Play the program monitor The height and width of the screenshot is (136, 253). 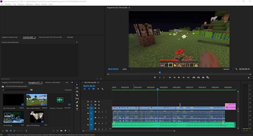pos(179,78)
